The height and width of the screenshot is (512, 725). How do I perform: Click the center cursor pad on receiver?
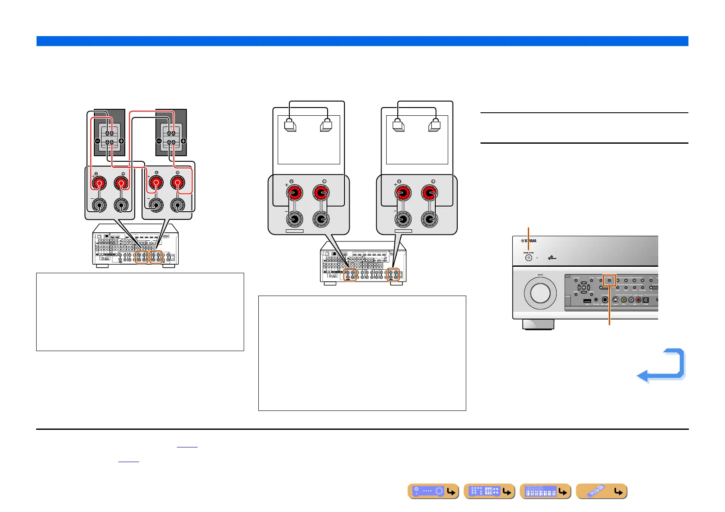583,287
